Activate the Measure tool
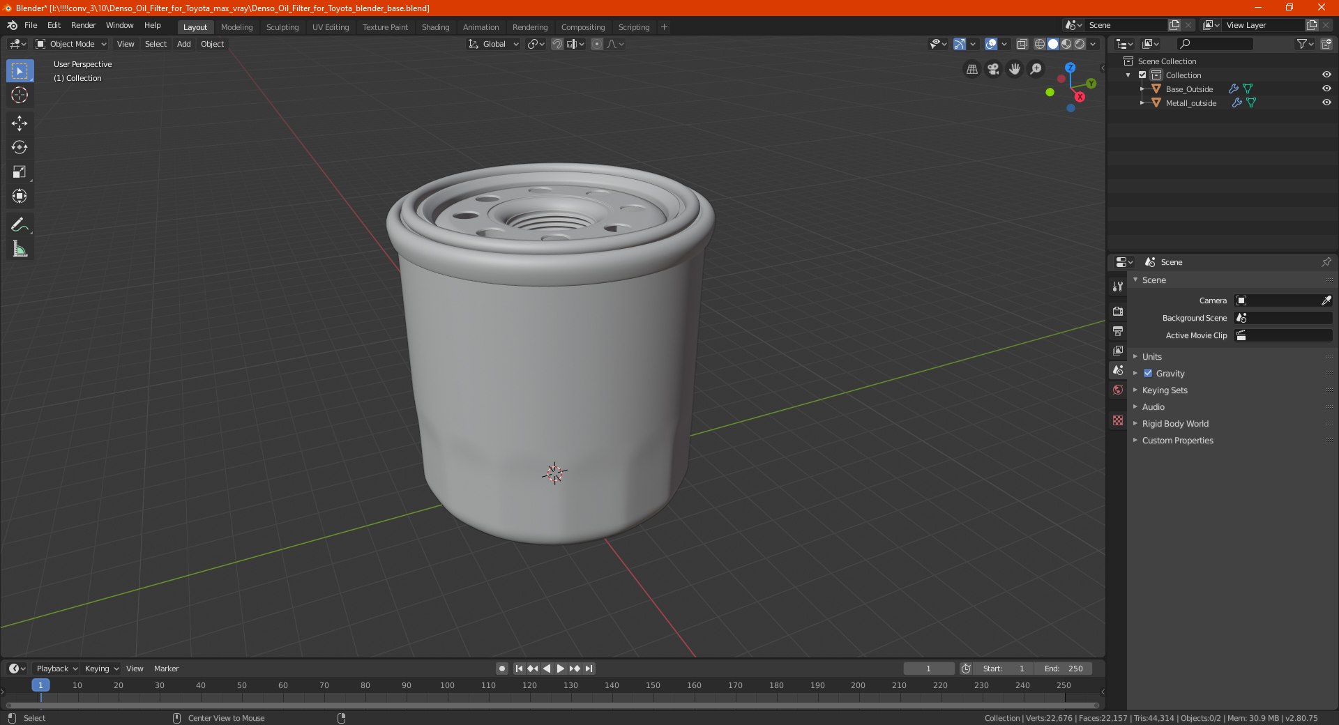This screenshot has height=725, width=1339. 20,249
